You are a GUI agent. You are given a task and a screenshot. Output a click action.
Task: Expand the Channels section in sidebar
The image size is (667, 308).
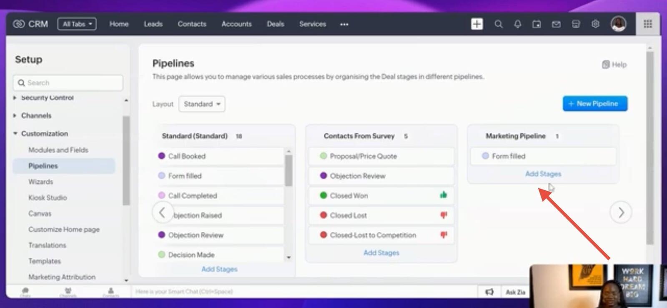tap(15, 115)
